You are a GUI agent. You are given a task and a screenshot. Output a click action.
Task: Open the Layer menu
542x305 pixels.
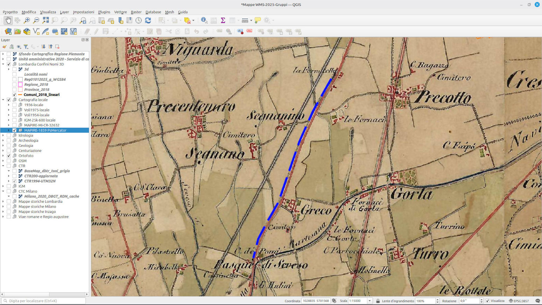point(64,12)
